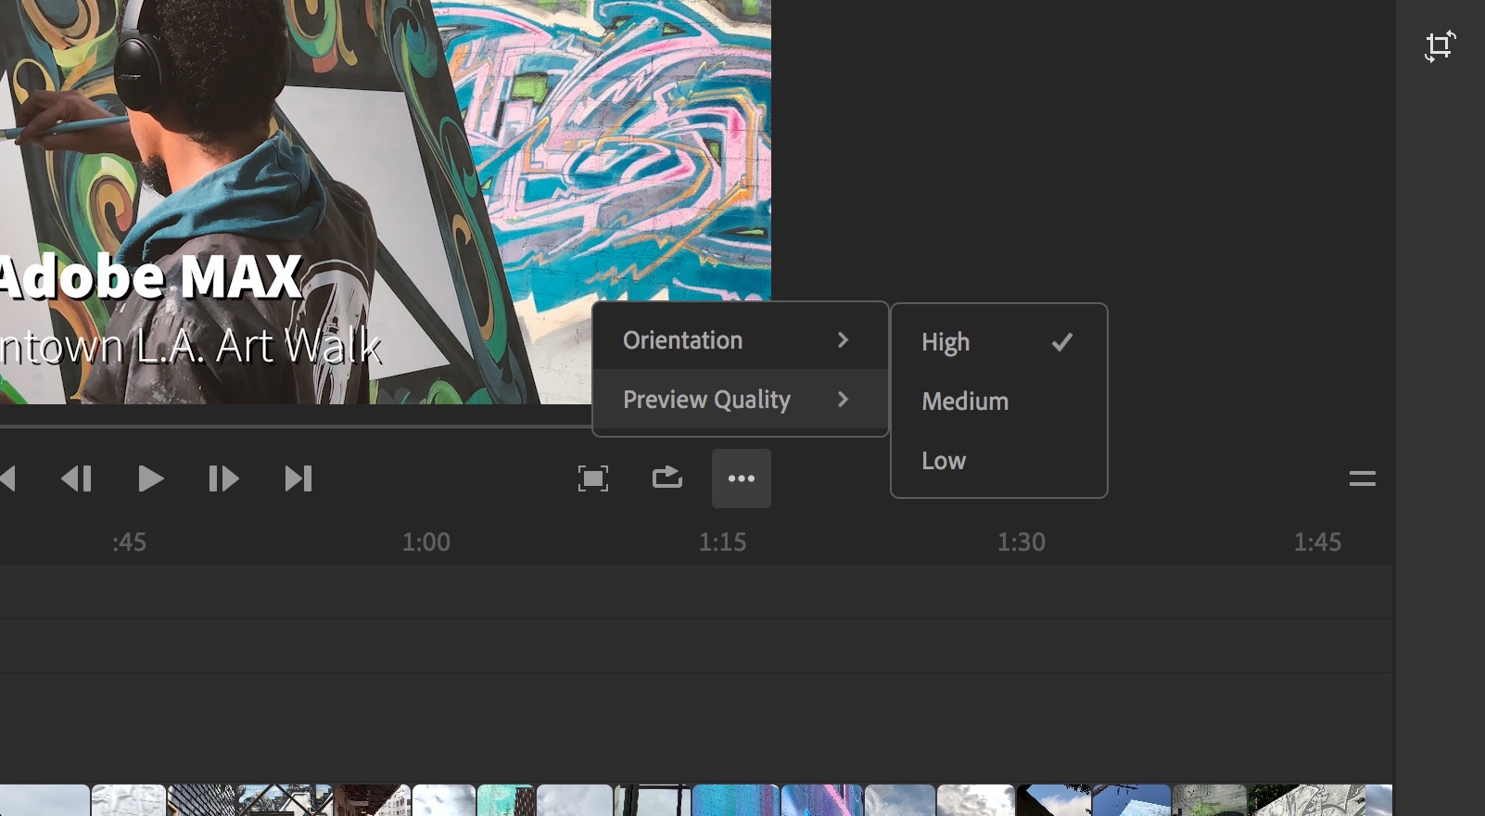The image size is (1485, 816).
Task: Select the pink graffiti clip thumbnail
Action: coord(821,800)
